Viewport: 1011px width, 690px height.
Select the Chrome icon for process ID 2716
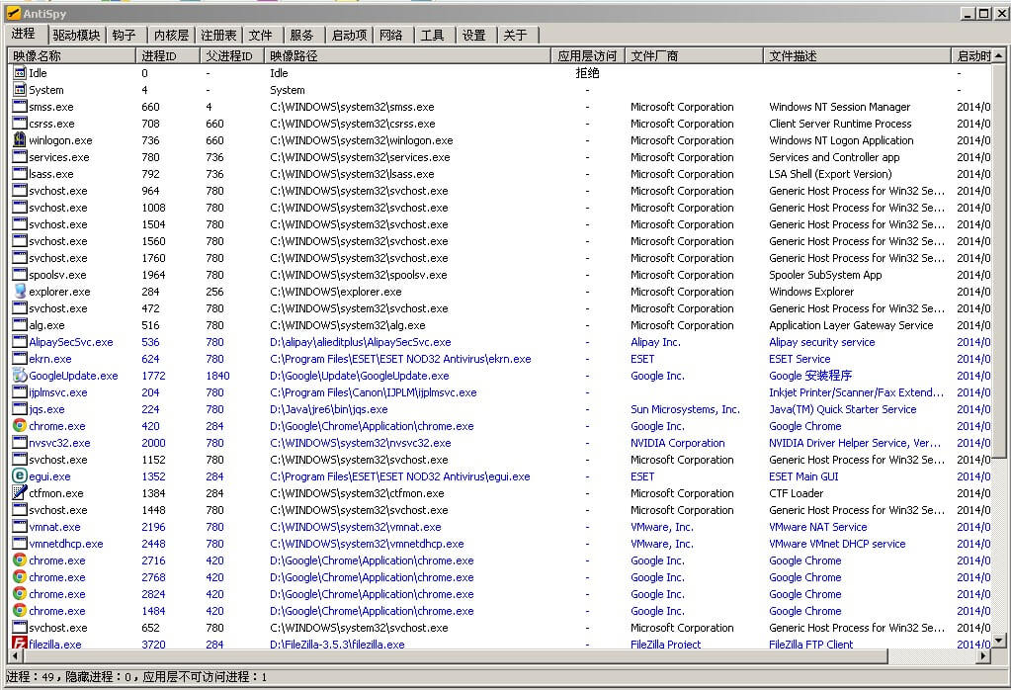(x=20, y=560)
